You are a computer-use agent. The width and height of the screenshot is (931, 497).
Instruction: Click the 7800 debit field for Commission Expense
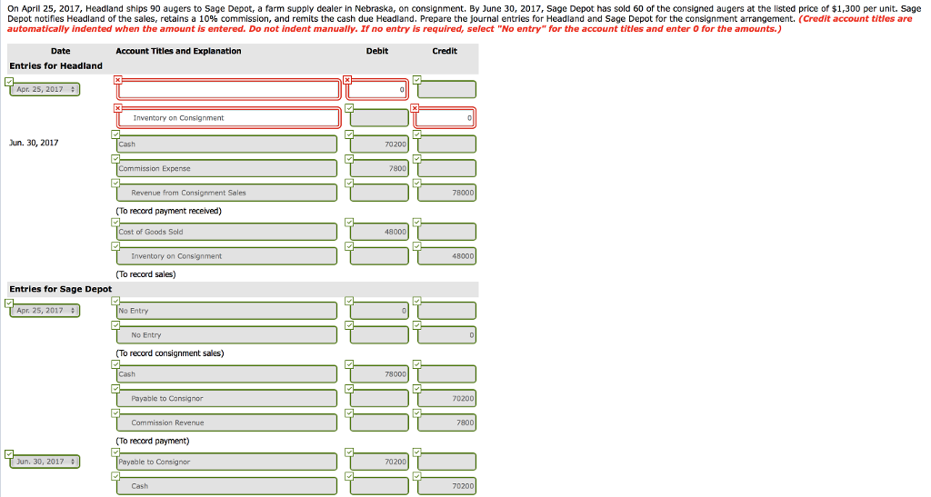(379, 168)
